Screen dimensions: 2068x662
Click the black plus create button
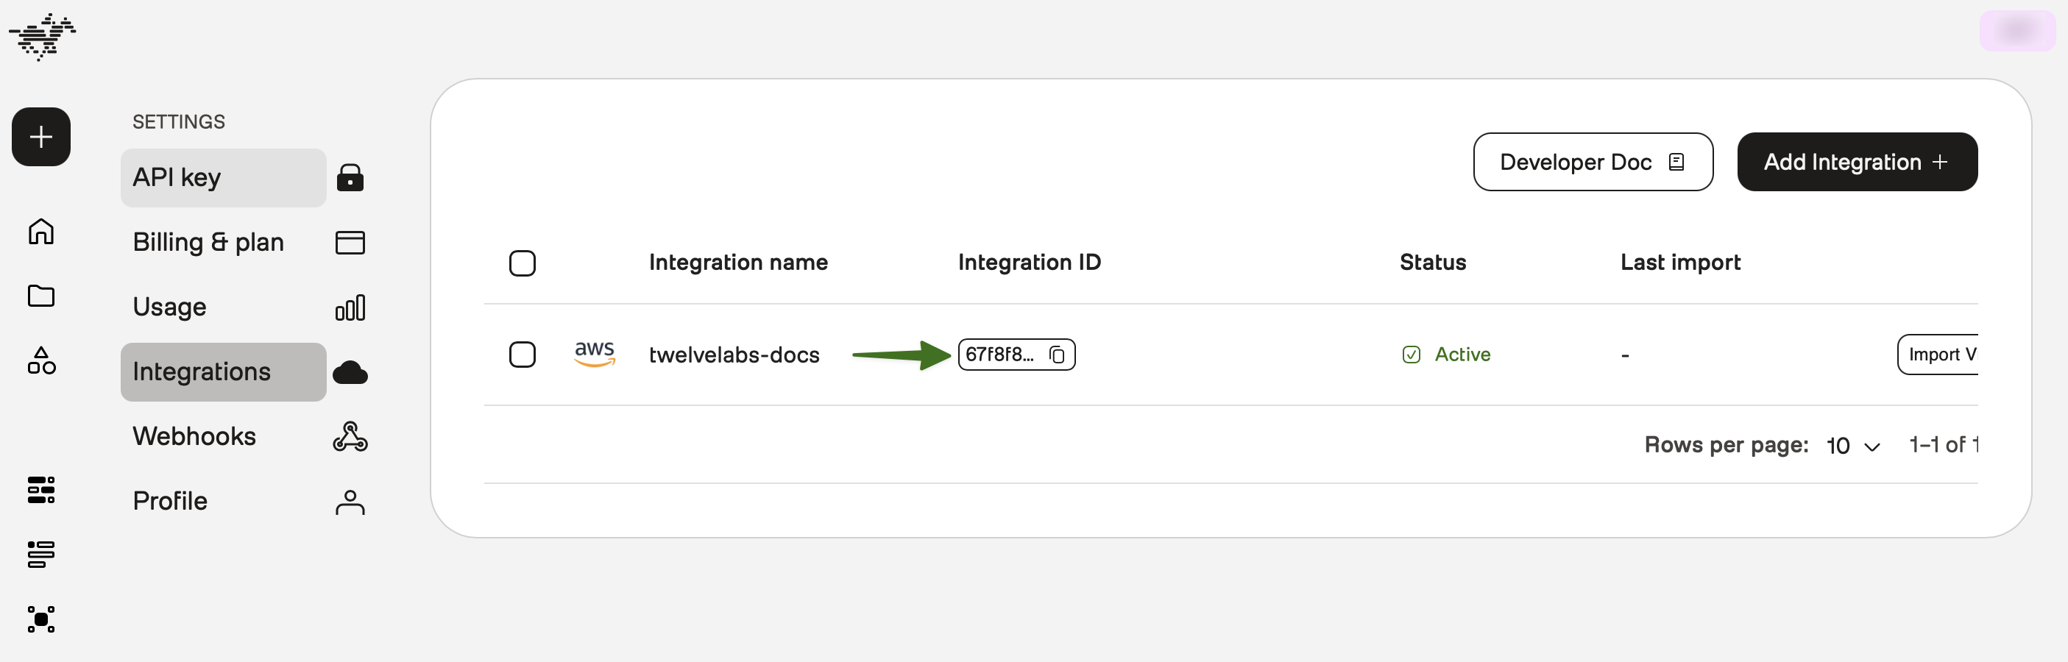tap(41, 138)
